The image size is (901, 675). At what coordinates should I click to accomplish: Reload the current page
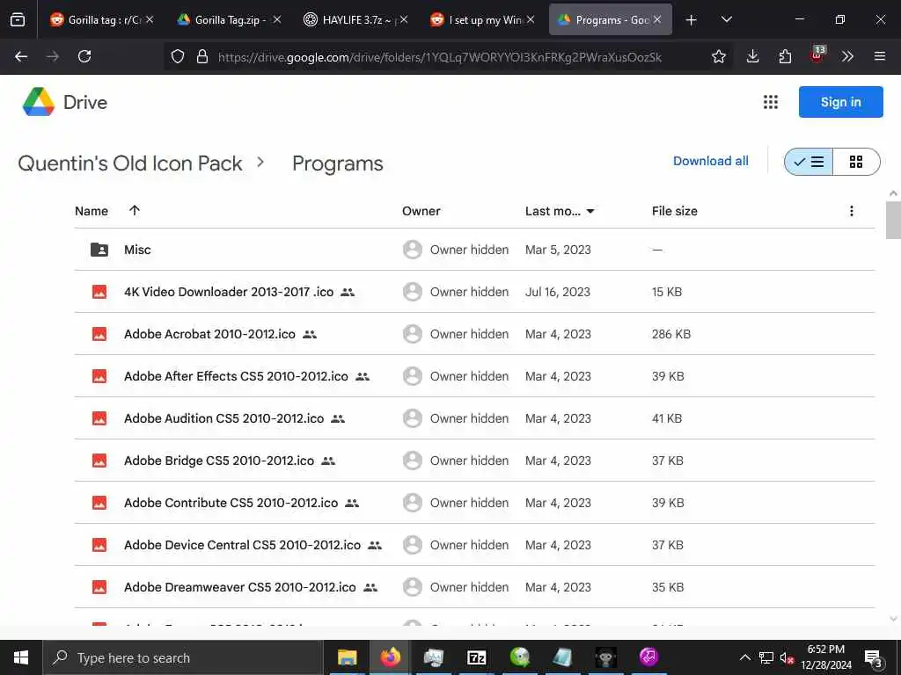pyautogui.click(x=84, y=56)
